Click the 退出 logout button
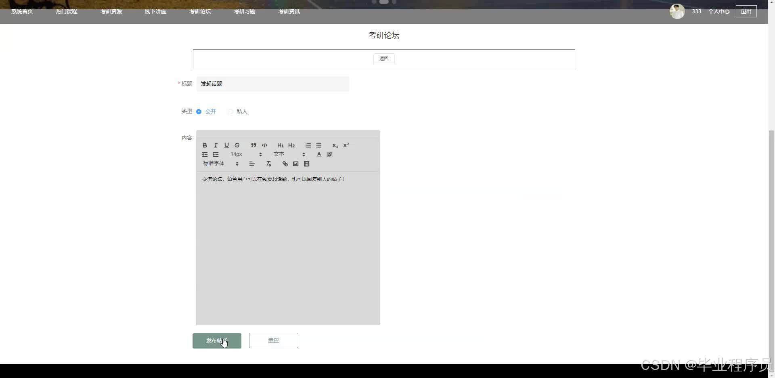This screenshot has height=378, width=775. click(746, 11)
